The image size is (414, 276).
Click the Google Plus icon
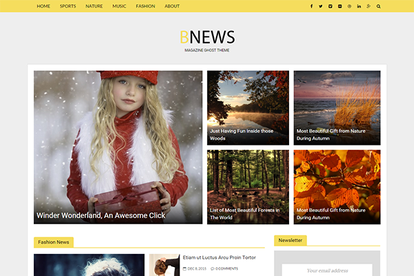368,6
